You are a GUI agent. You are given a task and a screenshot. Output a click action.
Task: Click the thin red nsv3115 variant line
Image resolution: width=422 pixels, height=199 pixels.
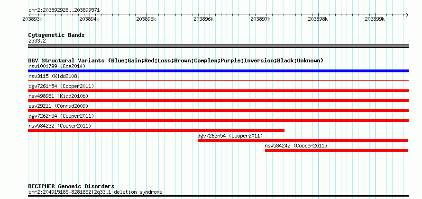tap(218, 80)
